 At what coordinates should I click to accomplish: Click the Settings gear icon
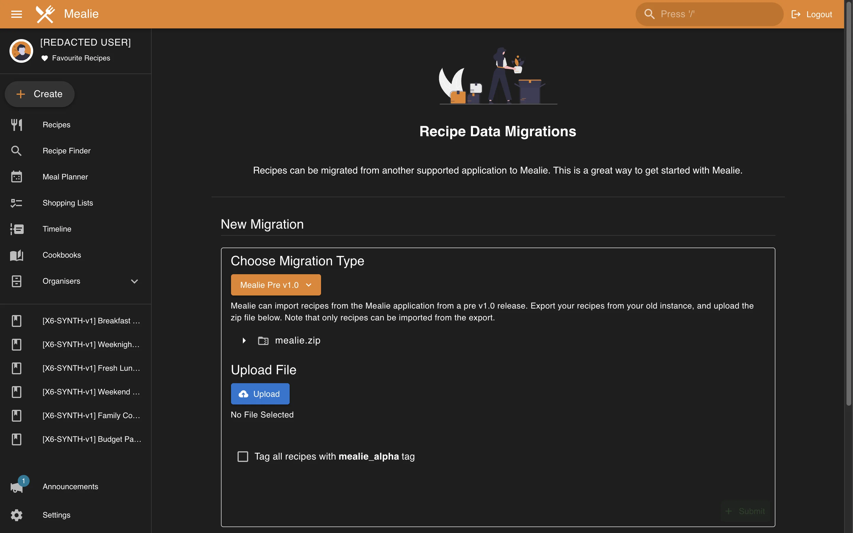17,515
